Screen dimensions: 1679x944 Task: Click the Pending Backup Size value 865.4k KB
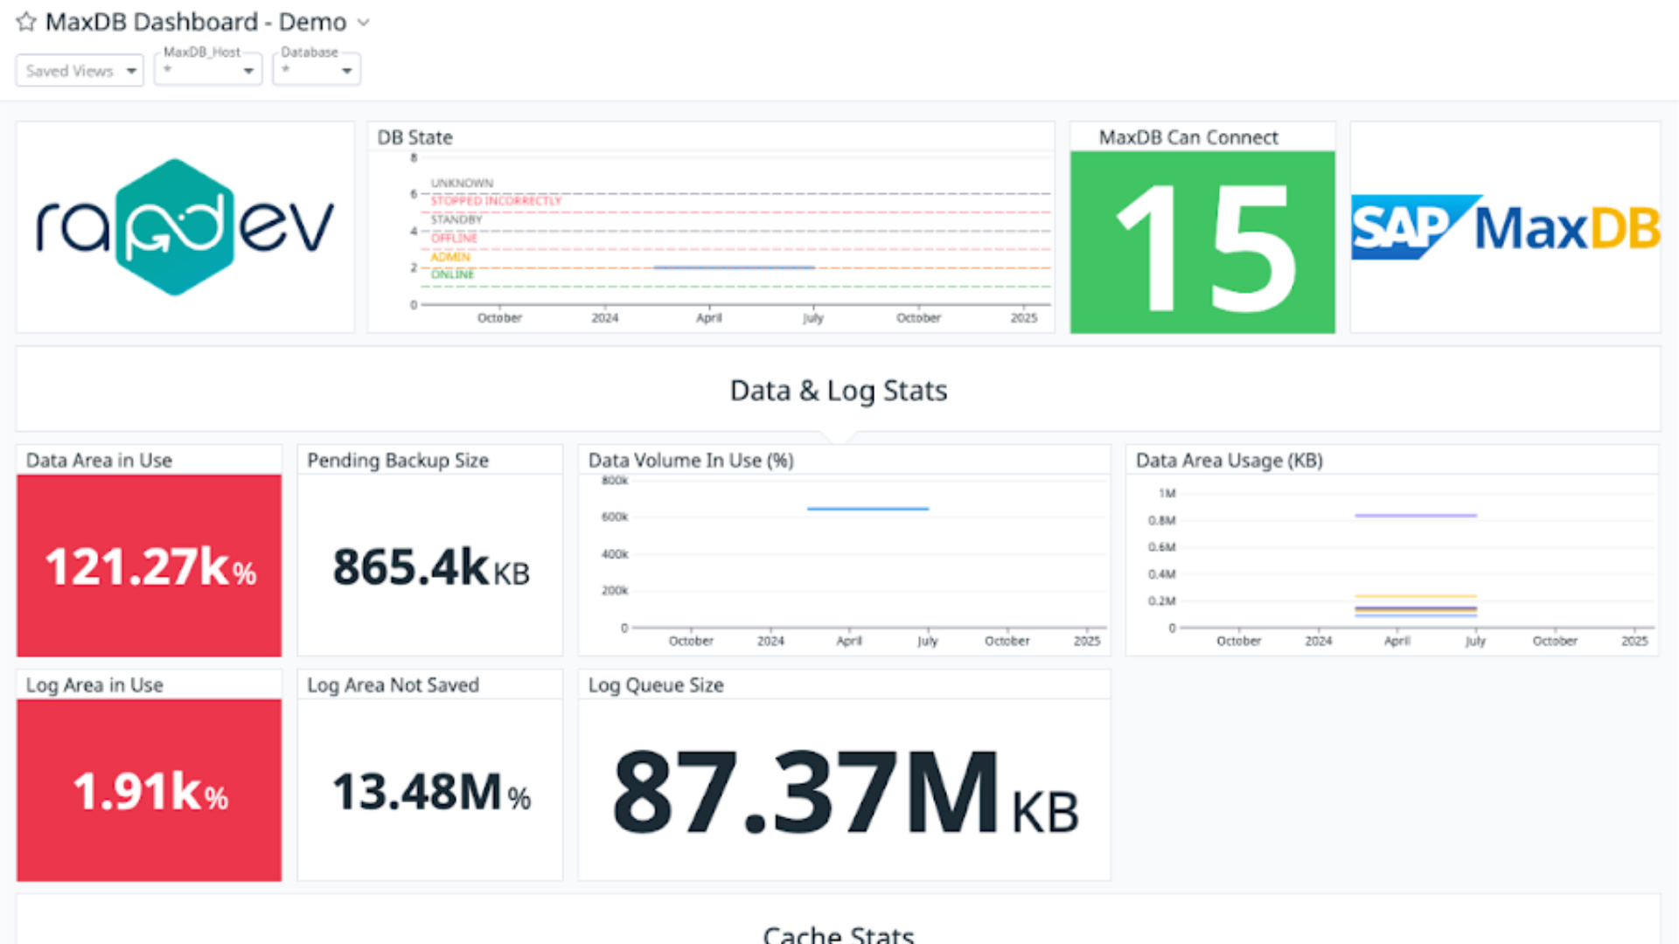tap(431, 567)
